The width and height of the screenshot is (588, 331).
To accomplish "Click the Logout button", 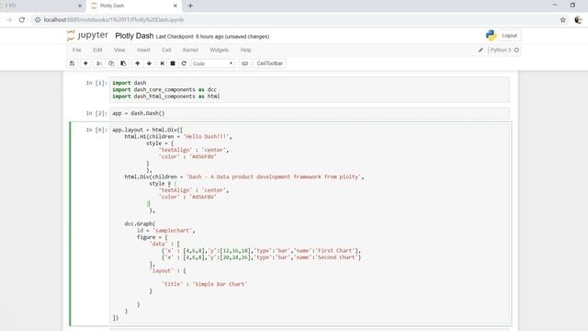I will point(509,35).
